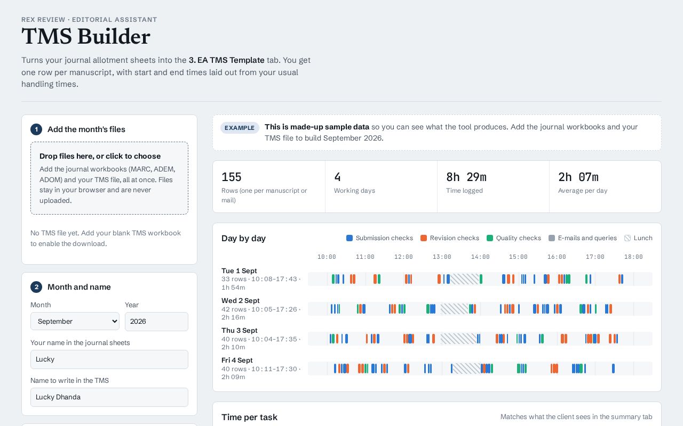Click the gray E-mails and queries swatch
The height and width of the screenshot is (426, 683).
(552, 238)
